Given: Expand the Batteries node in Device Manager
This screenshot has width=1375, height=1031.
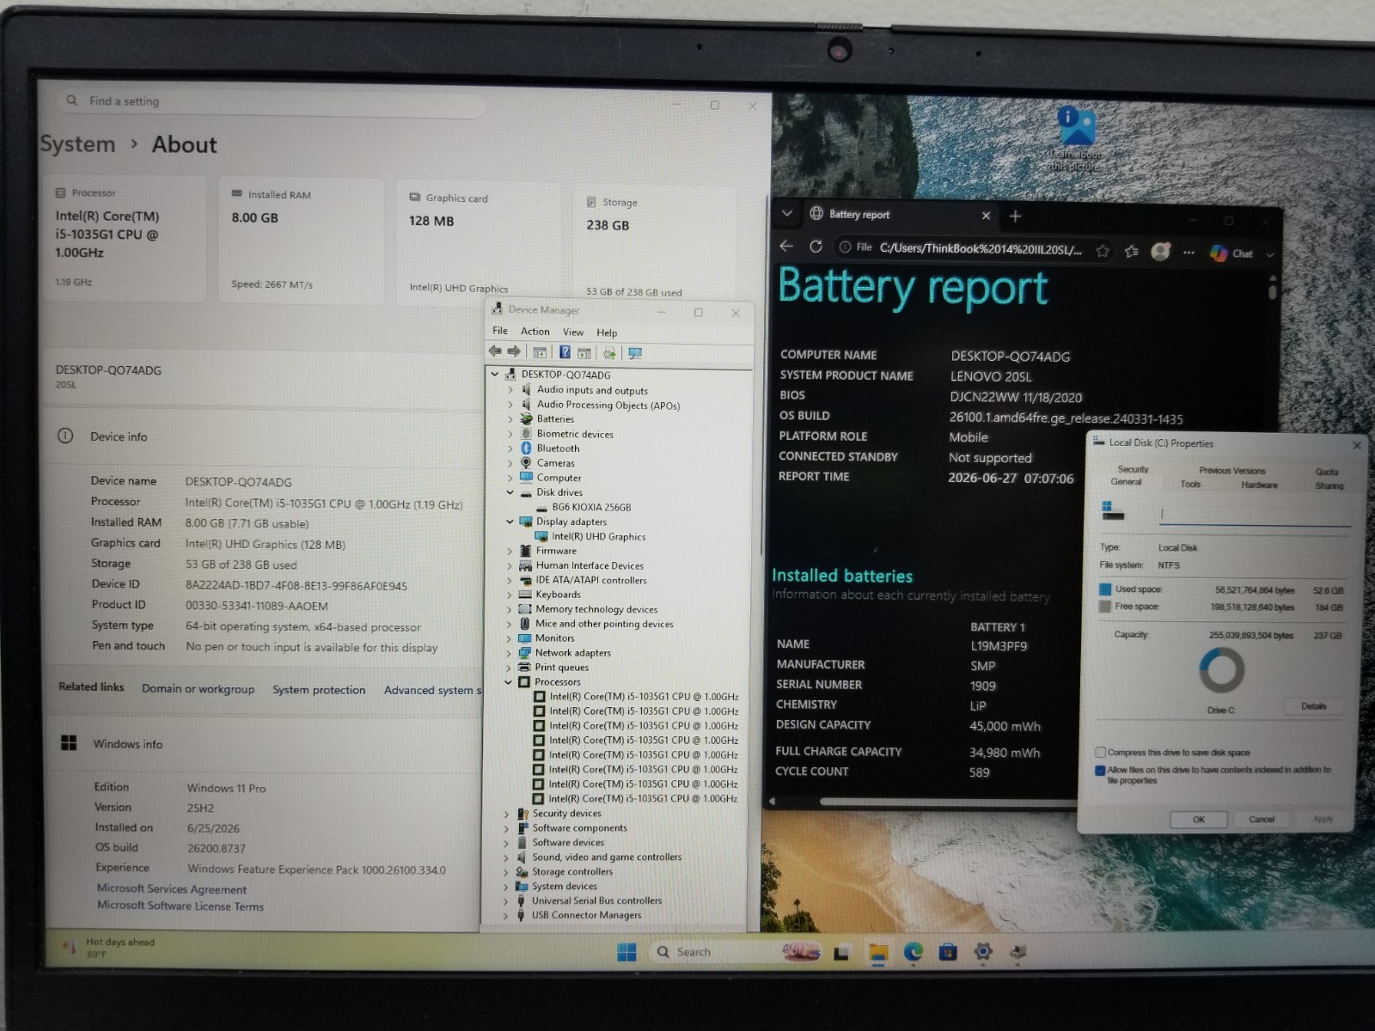Looking at the screenshot, I should point(510,419).
